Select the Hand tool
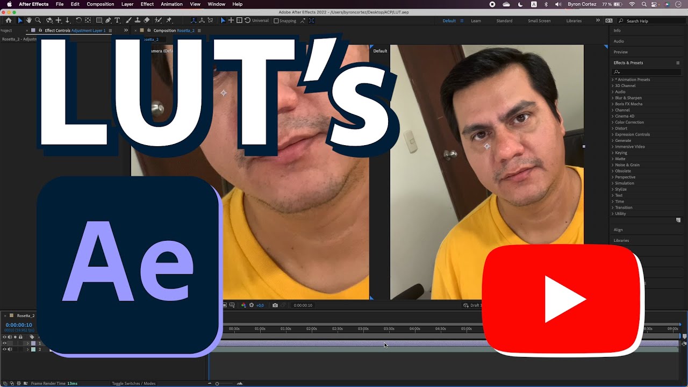The image size is (688, 387). [x=28, y=20]
